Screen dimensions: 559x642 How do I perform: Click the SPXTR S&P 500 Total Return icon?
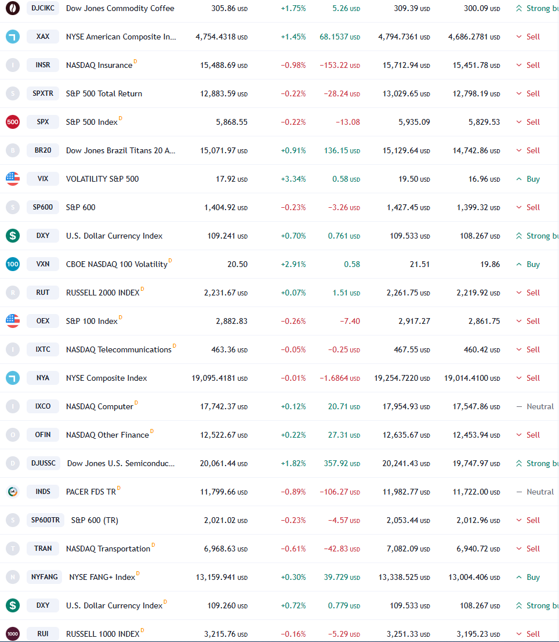13,93
